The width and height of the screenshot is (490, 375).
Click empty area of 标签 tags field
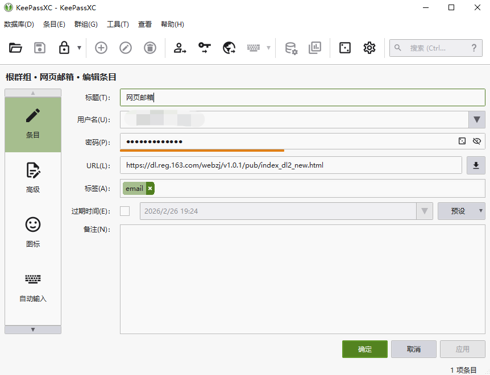pyautogui.click(x=319, y=188)
